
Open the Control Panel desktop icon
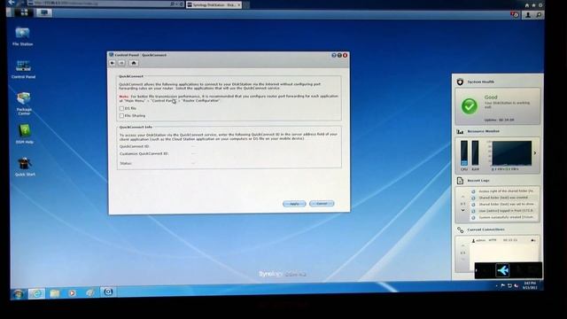point(23,69)
